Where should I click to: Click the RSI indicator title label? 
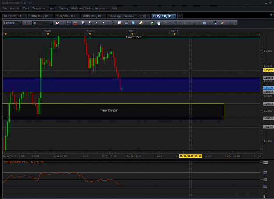24,162
